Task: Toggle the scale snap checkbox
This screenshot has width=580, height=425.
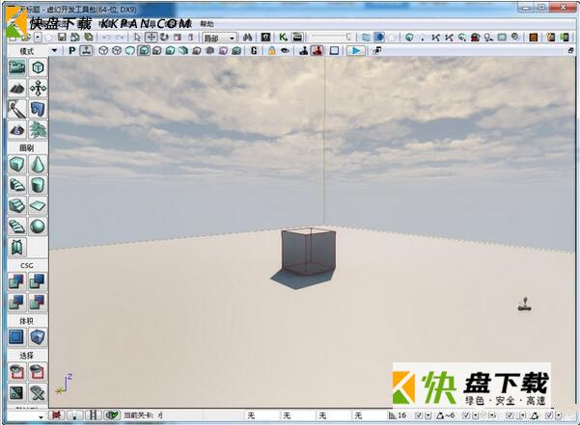Action: pos(510,415)
